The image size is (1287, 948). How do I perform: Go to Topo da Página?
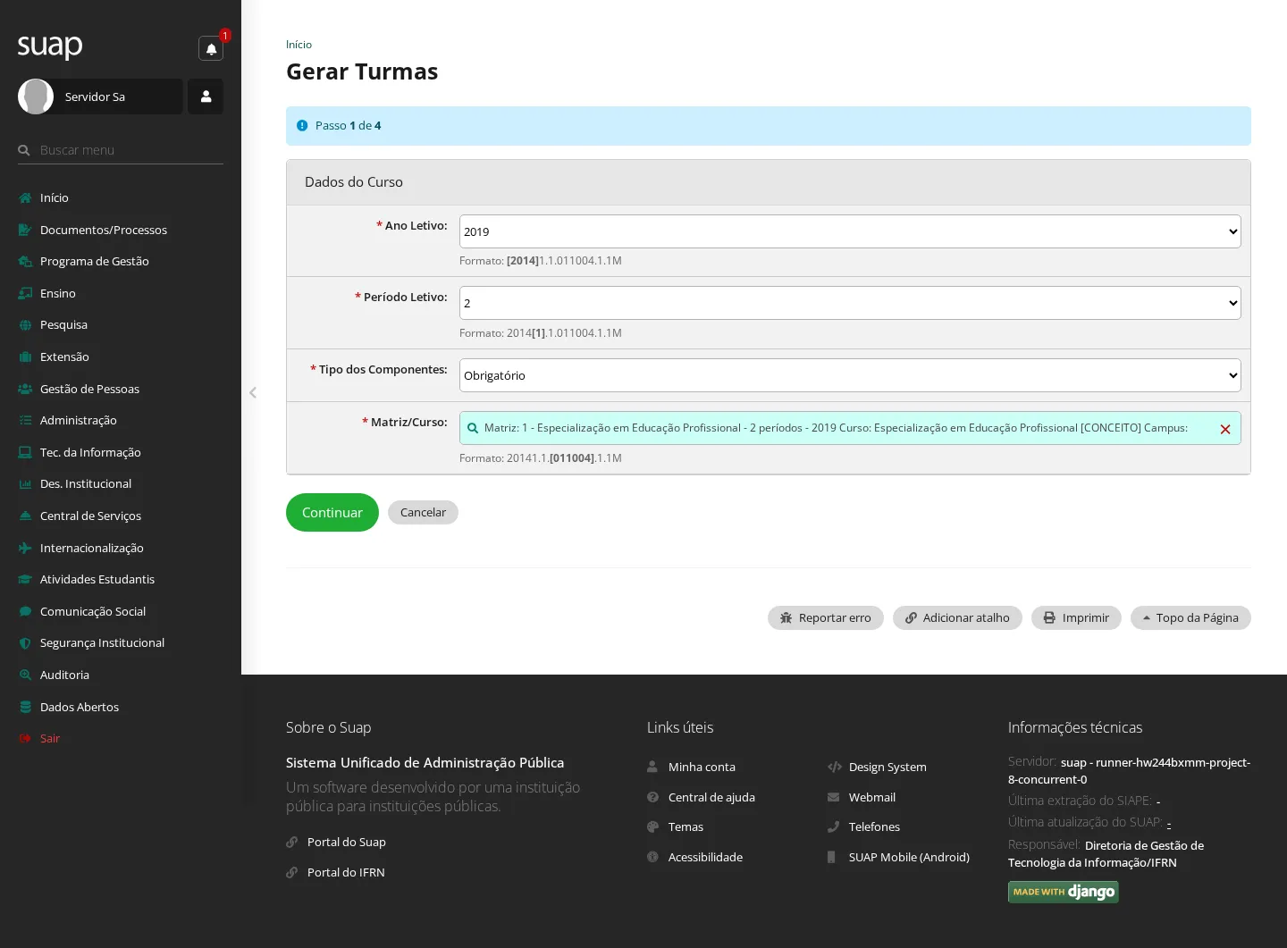click(1190, 617)
